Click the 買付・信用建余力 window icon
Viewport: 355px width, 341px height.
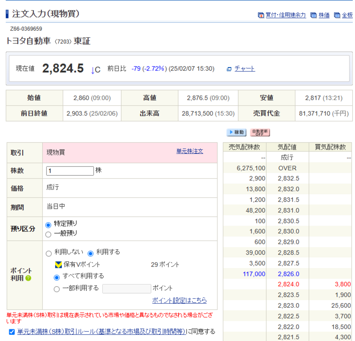(261, 15)
